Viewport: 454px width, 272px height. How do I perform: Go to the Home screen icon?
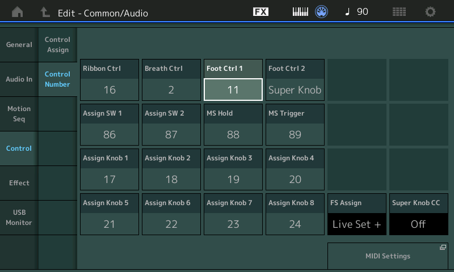tap(18, 12)
